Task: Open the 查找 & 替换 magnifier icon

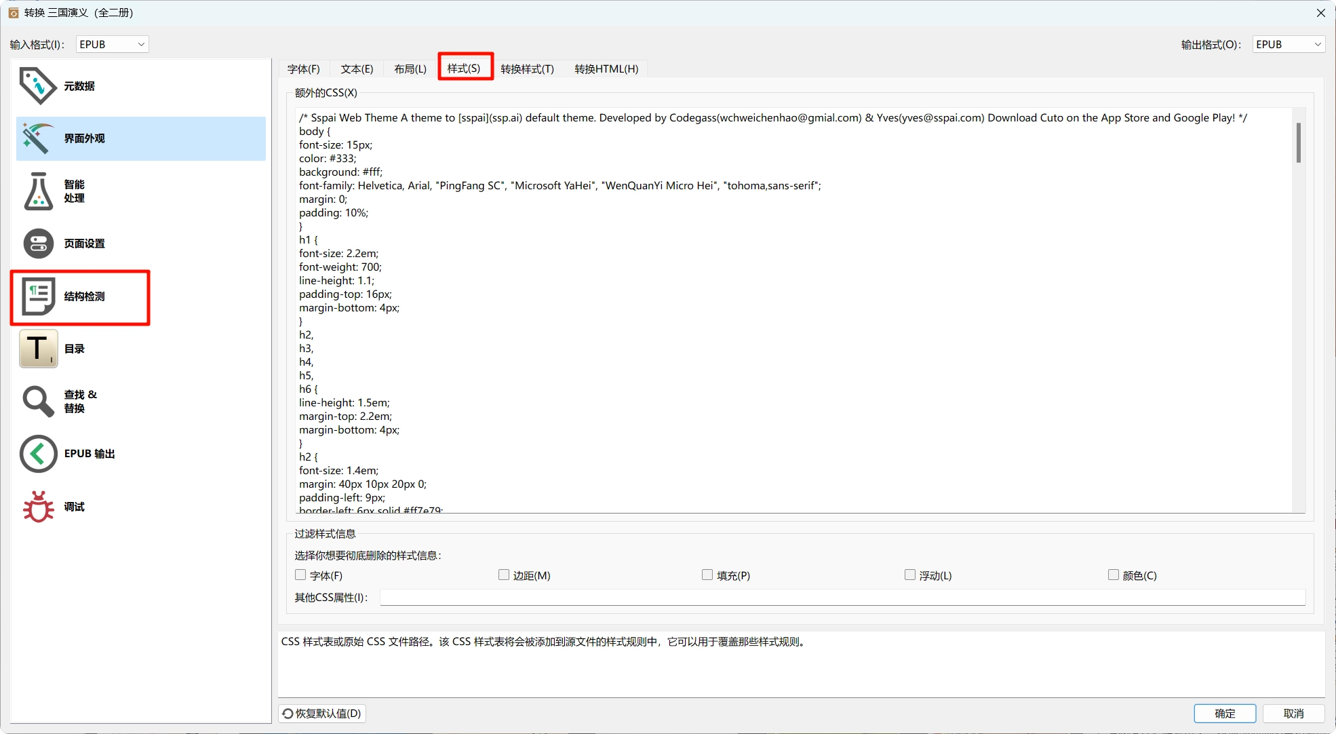Action: 38,402
